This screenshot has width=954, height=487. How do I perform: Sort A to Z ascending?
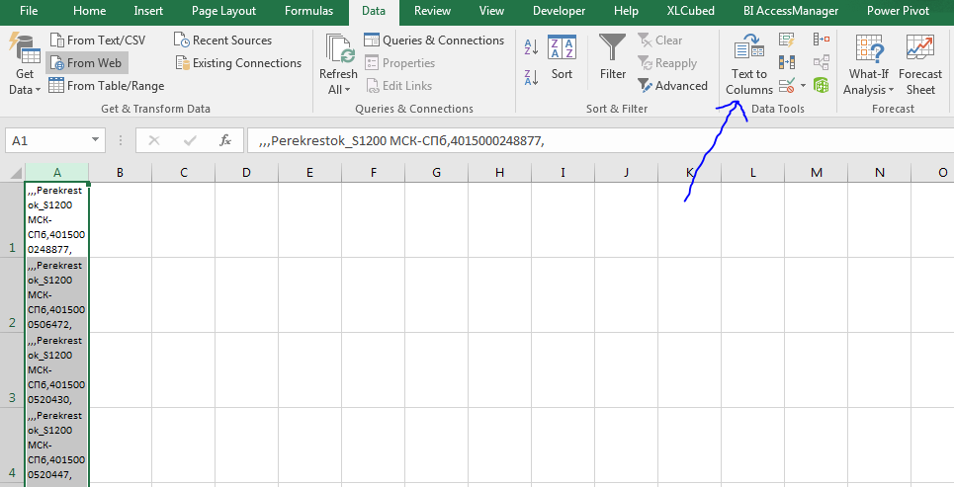531,46
